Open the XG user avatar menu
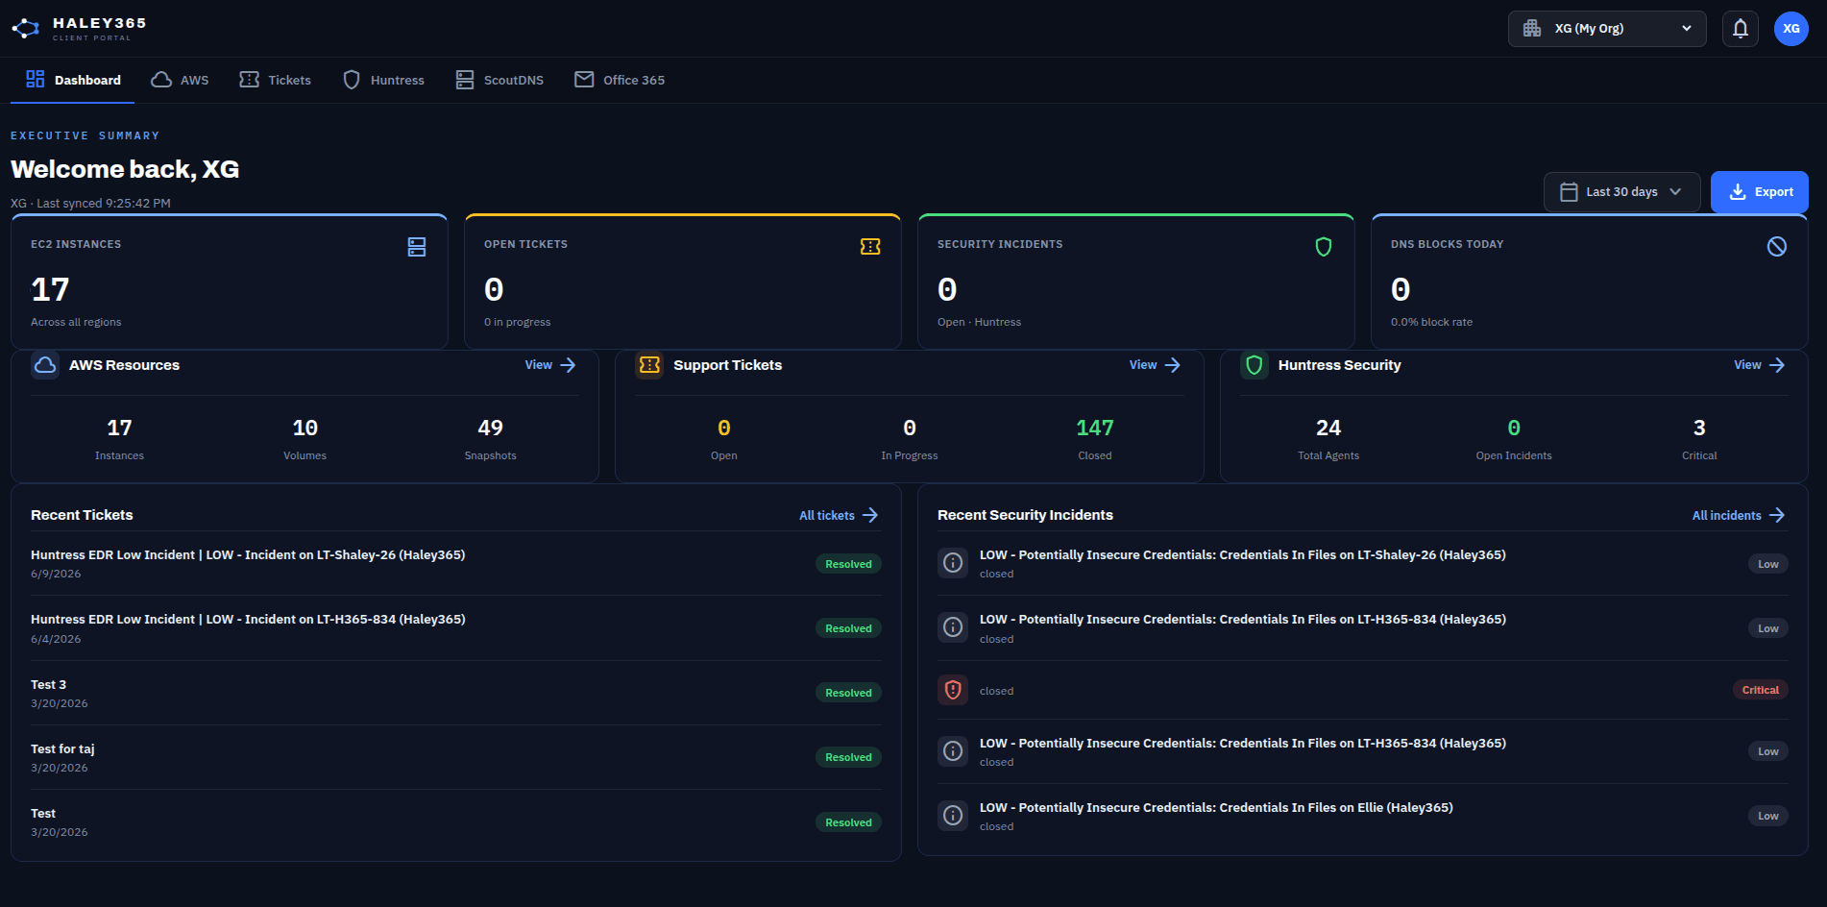The height and width of the screenshot is (907, 1827). point(1791,29)
